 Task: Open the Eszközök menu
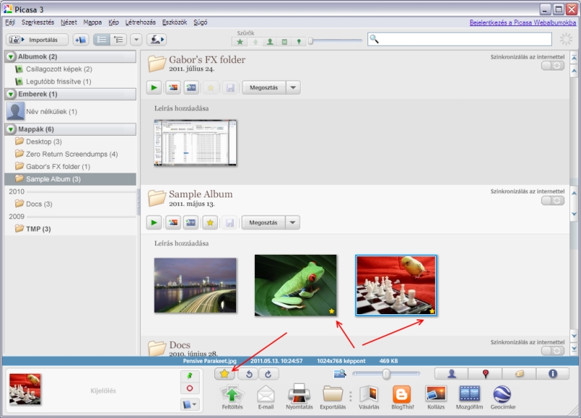[174, 22]
